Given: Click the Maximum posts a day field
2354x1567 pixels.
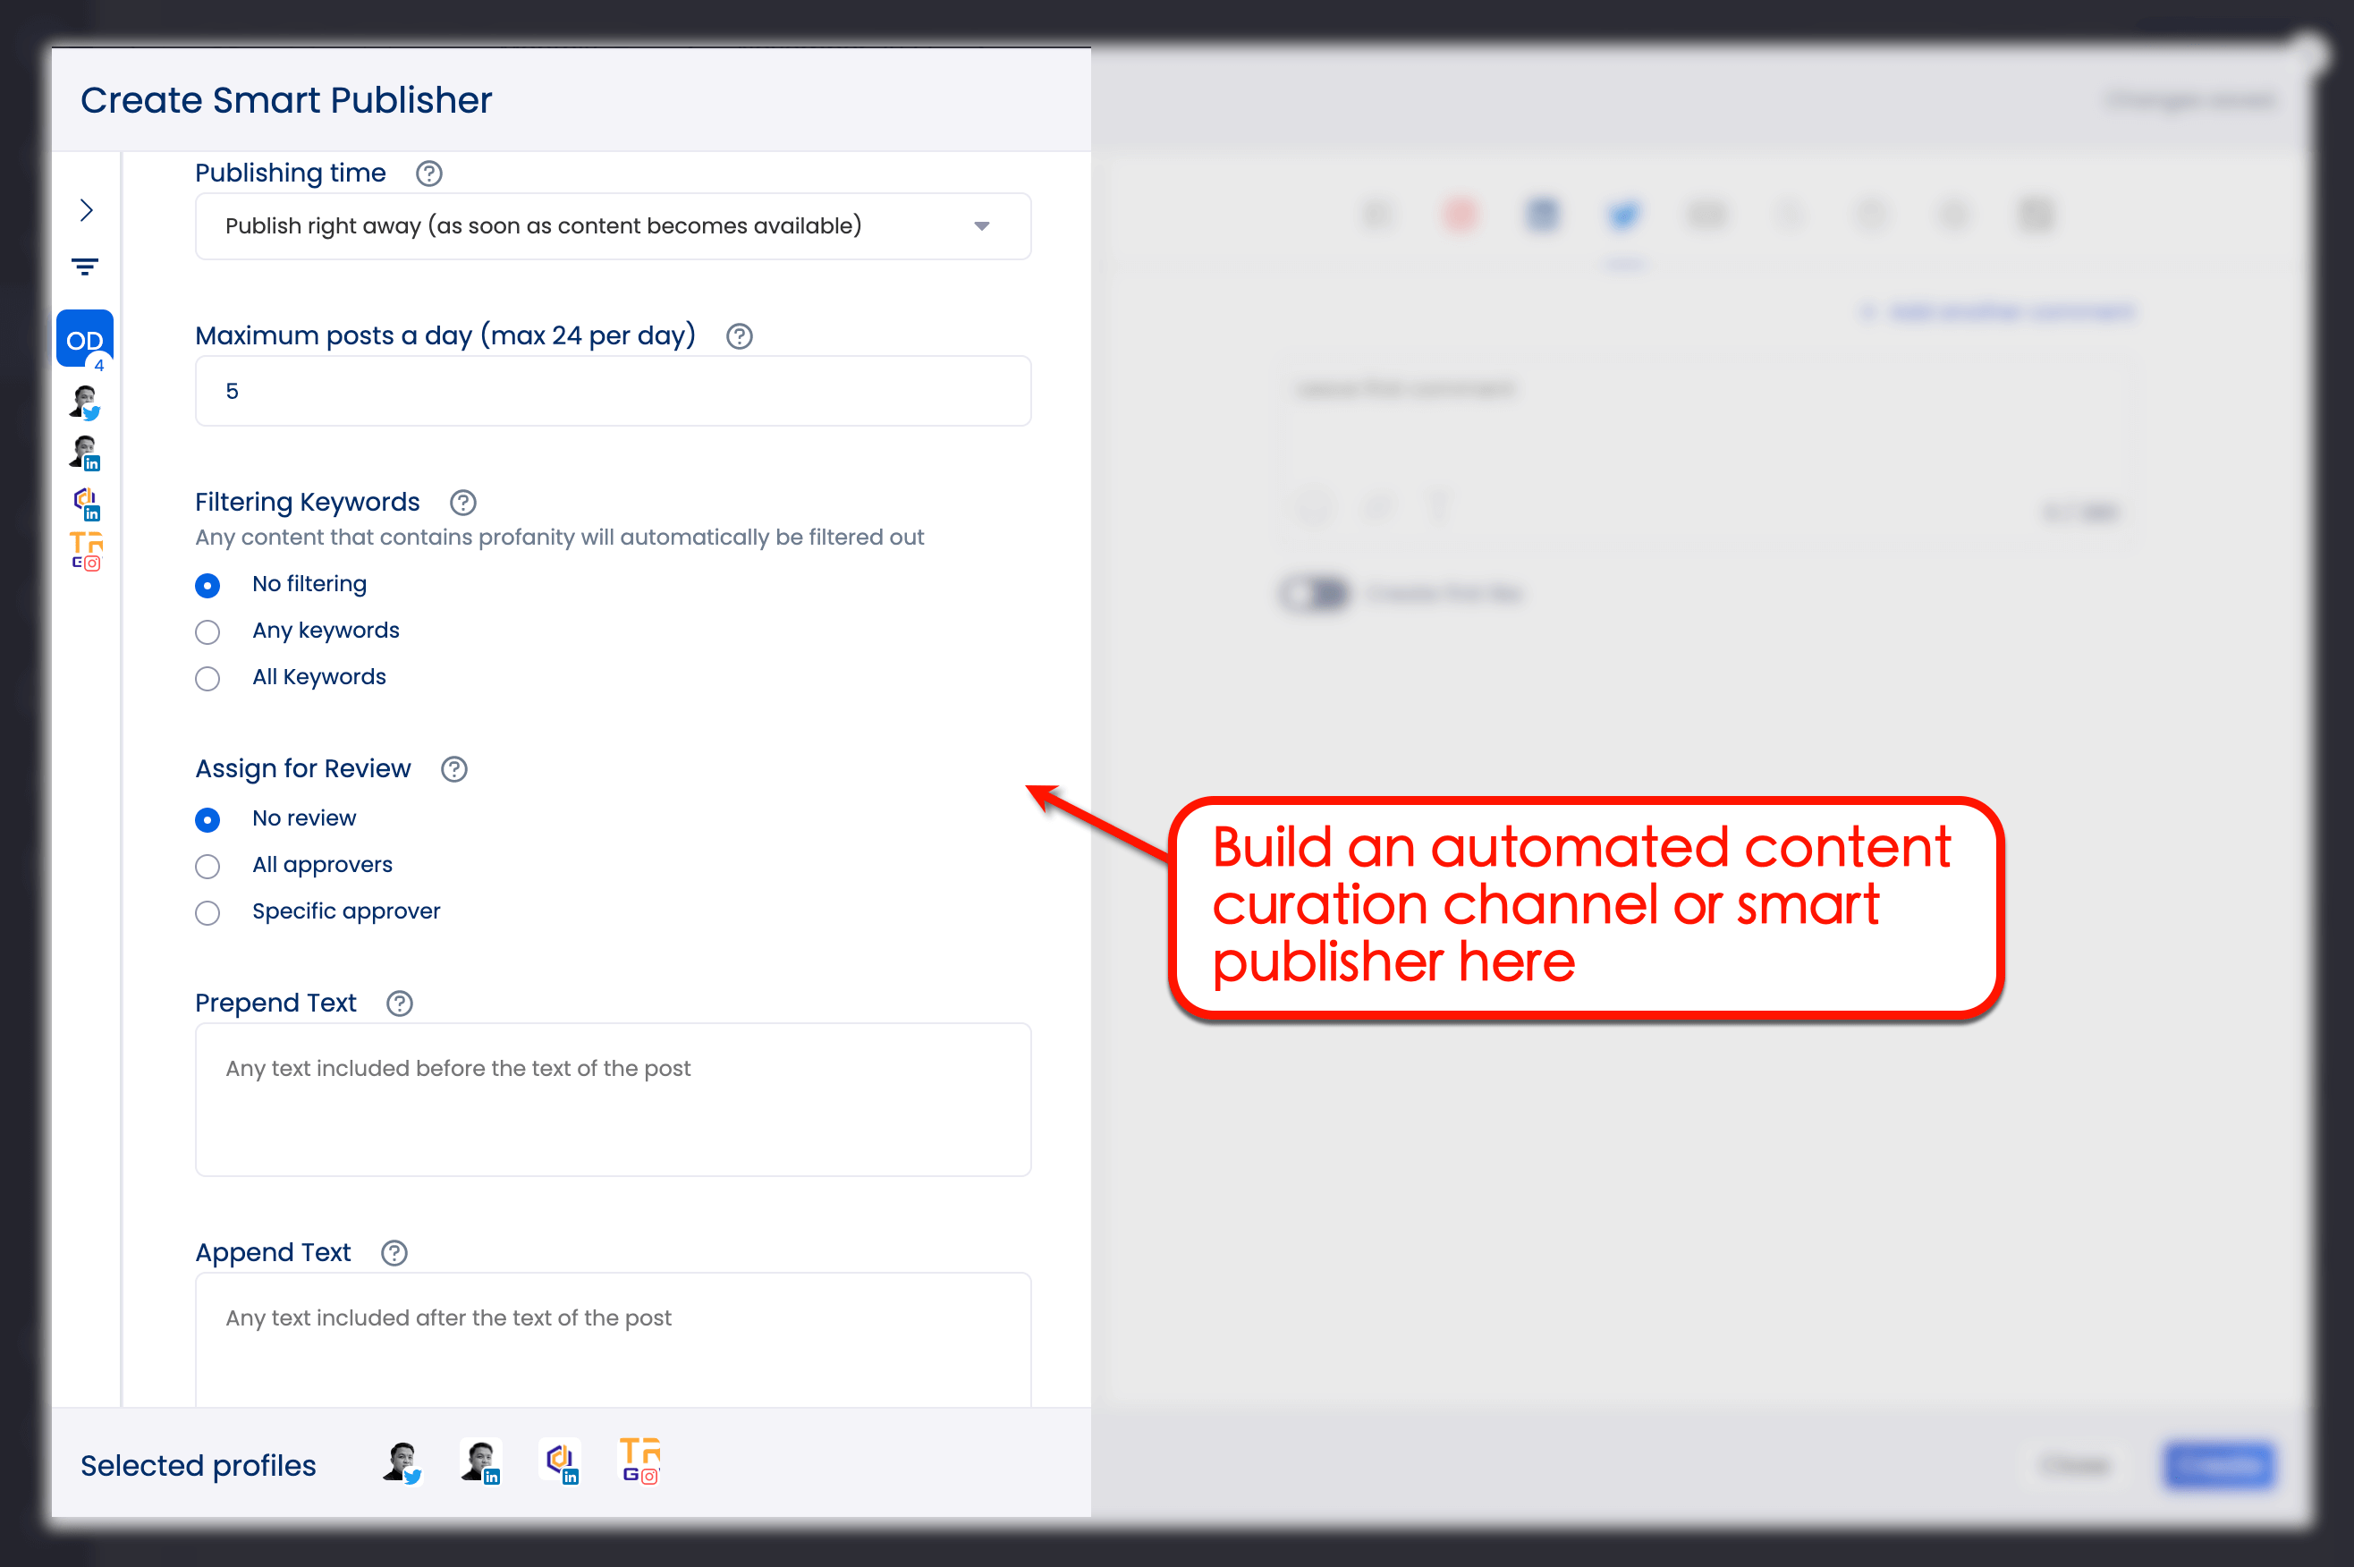Looking at the screenshot, I should (613, 391).
